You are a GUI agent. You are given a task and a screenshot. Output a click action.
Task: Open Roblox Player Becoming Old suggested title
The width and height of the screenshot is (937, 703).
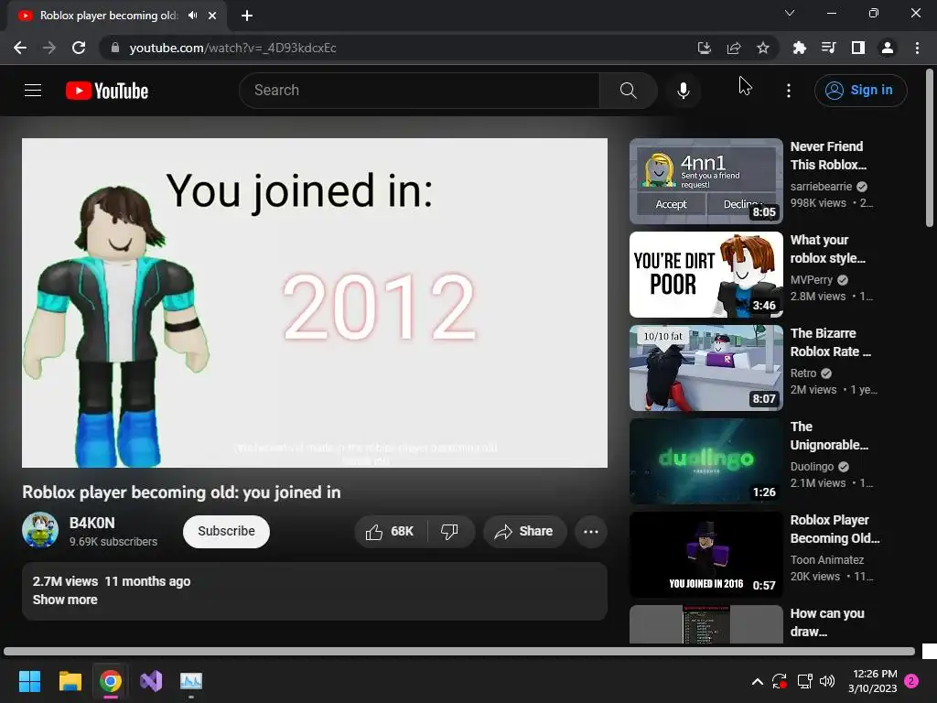tap(835, 529)
